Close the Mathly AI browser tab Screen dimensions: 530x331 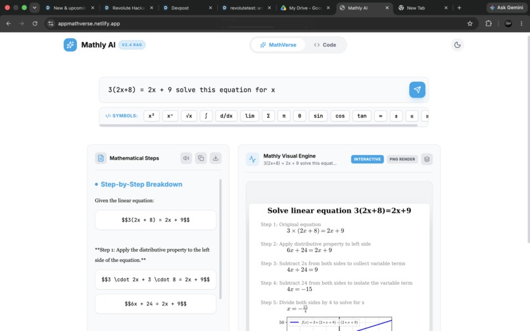(x=387, y=8)
